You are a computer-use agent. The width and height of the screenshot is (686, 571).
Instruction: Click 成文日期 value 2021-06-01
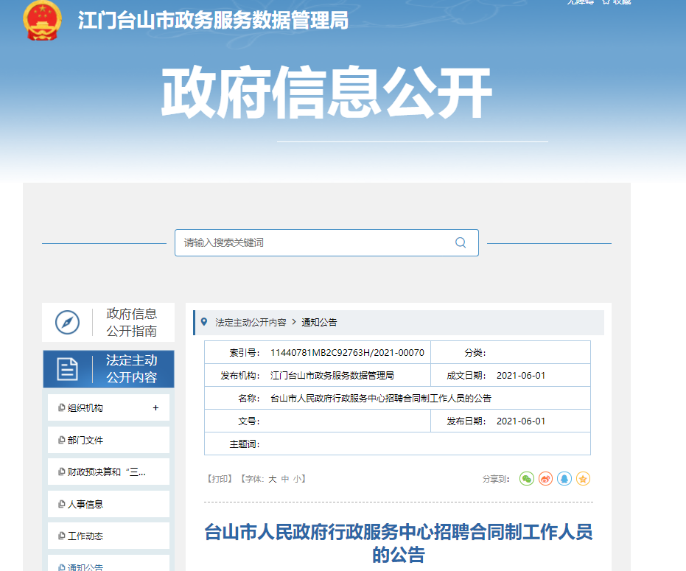[x=521, y=376]
